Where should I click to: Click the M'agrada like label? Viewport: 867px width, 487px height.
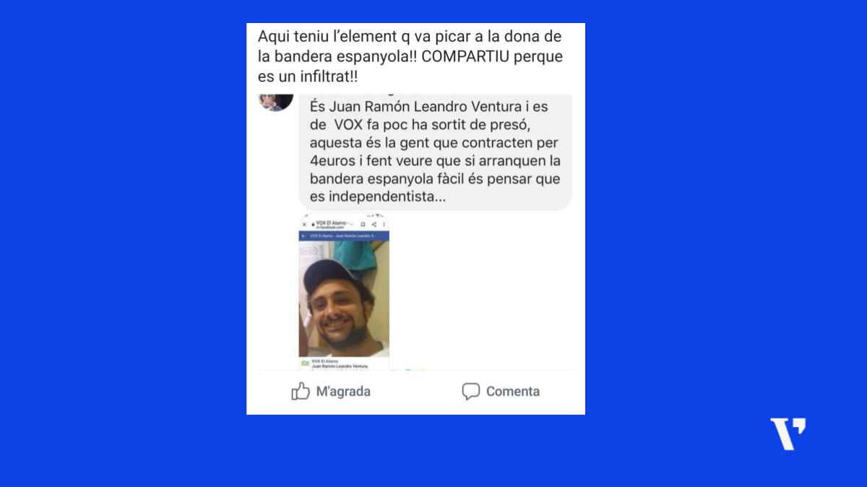[x=343, y=392]
